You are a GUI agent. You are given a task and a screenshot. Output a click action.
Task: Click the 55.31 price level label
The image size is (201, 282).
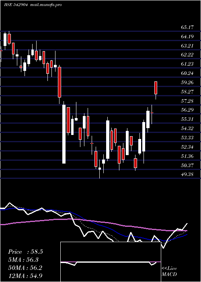(x=187, y=119)
